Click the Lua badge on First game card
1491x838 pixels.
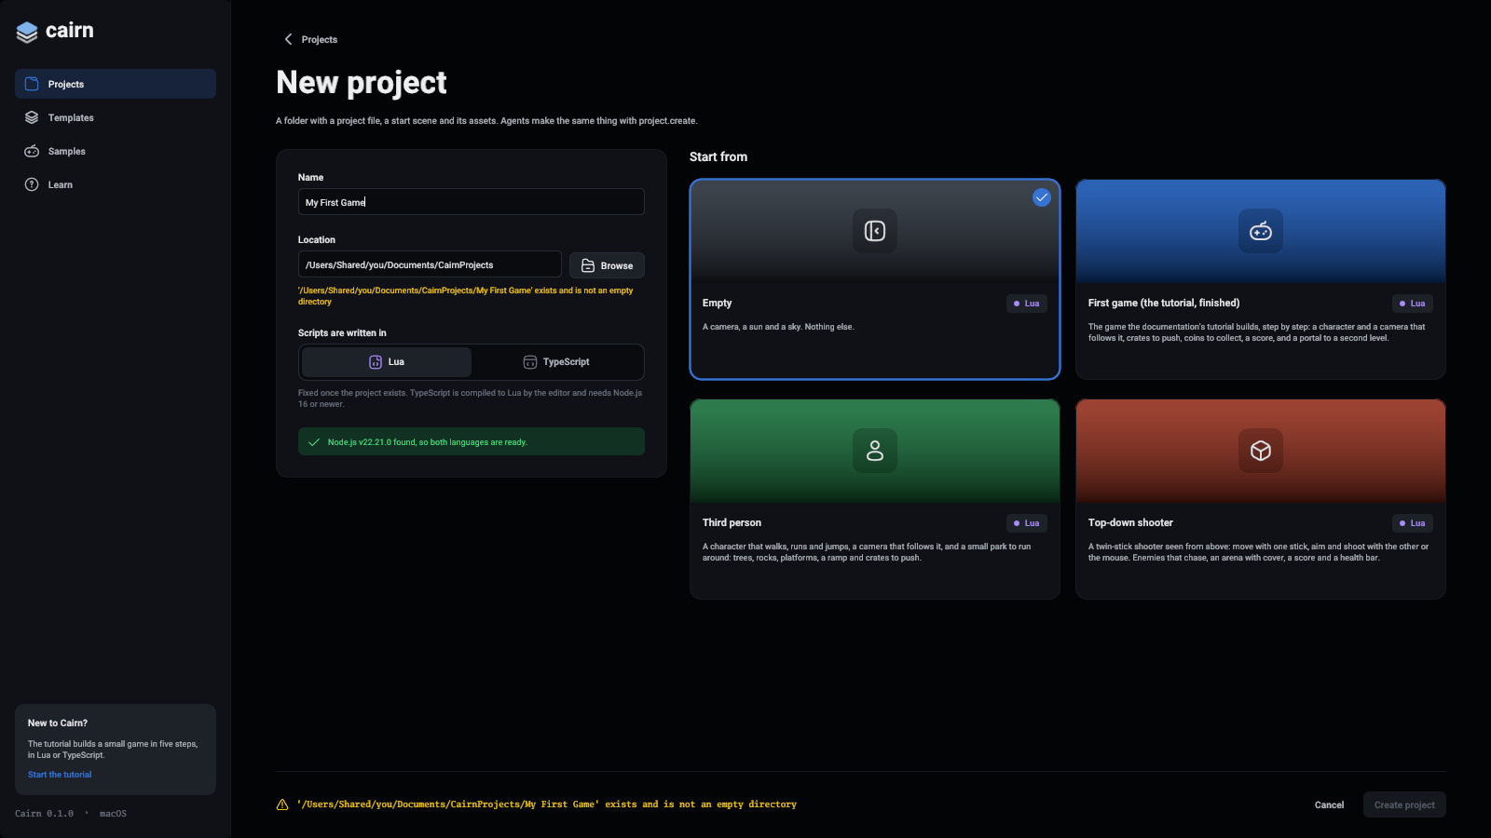click(x=1413, y=304)
